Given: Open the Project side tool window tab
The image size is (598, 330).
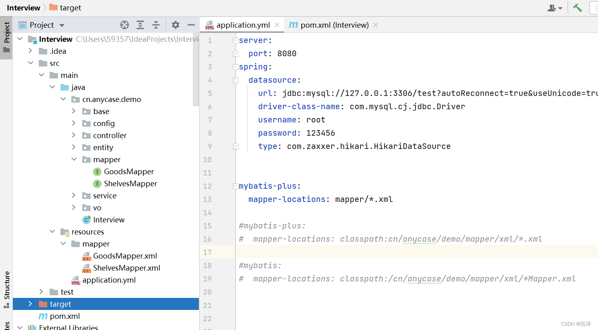Looking at the screenshot, I should coord(6,38).
